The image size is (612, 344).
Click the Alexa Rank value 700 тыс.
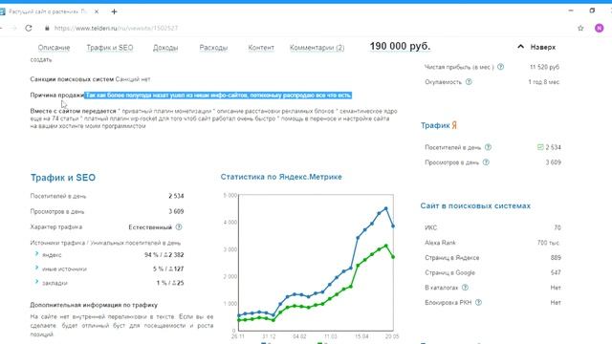[x=549, y=243]
